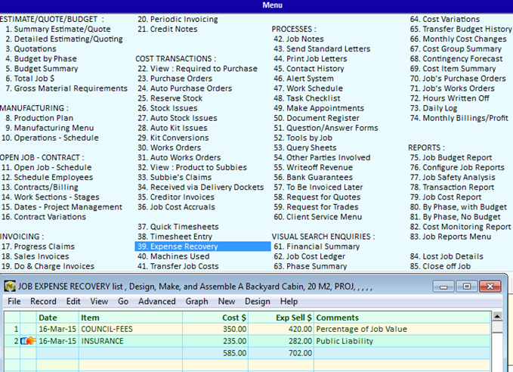The height and width of the screenshot is (372, 513).
Task: Click the 350.00 cost value
Action: pos(234,329)
